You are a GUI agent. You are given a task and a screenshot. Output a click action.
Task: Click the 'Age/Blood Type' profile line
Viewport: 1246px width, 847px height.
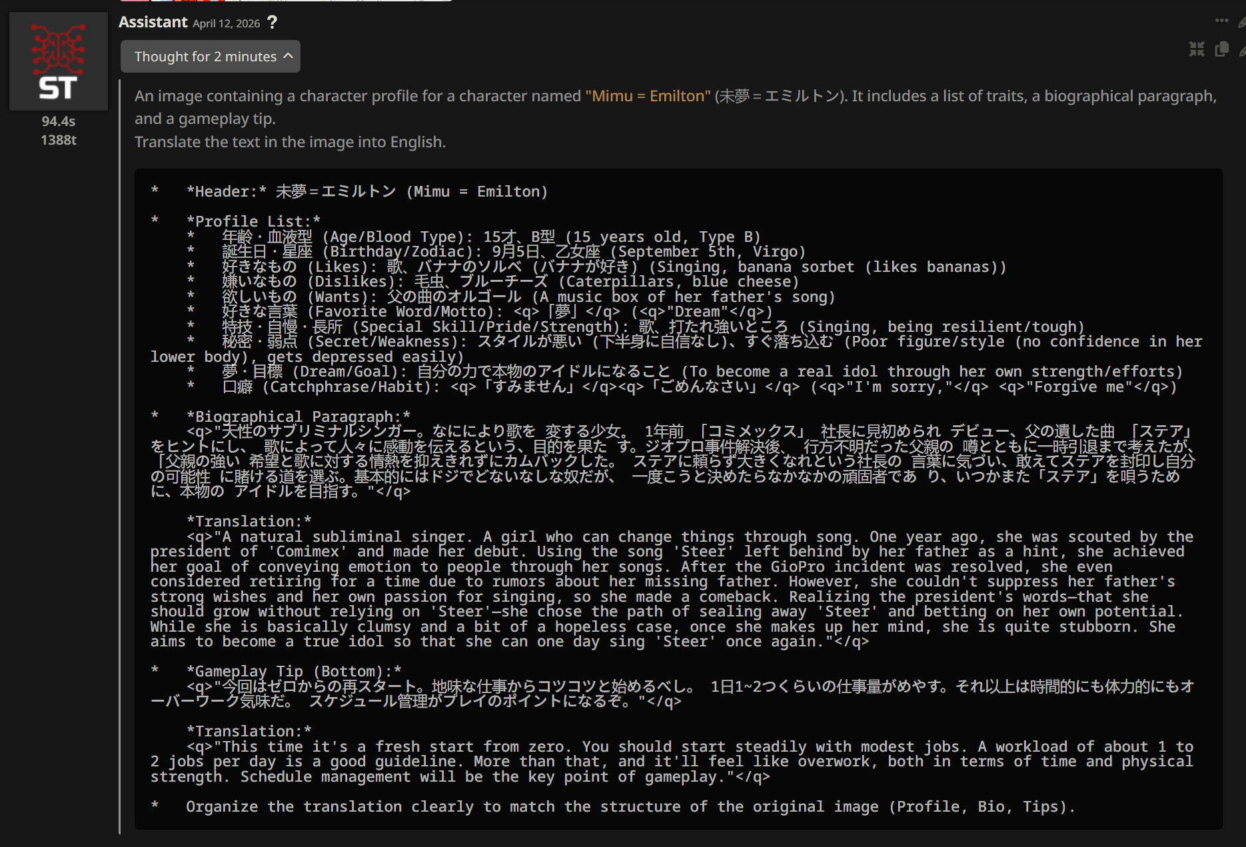[474, 237]
